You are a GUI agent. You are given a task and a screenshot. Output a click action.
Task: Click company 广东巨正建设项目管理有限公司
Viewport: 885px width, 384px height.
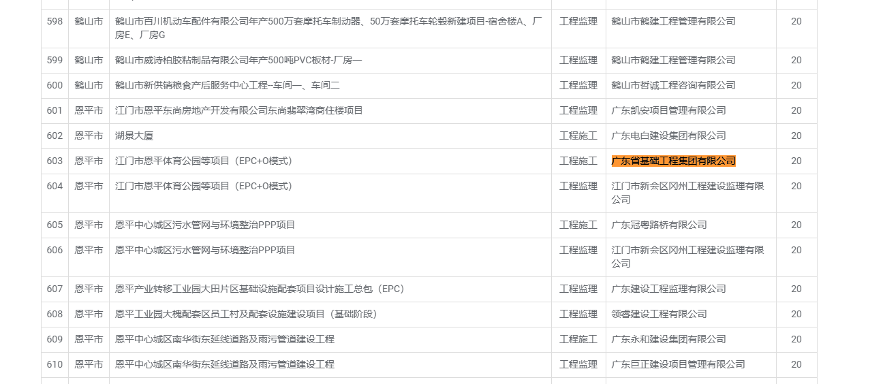point(679,365)
